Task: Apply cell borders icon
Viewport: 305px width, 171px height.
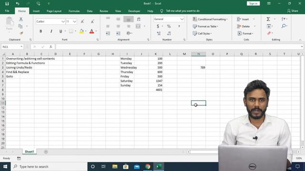Action: [71, 31]
